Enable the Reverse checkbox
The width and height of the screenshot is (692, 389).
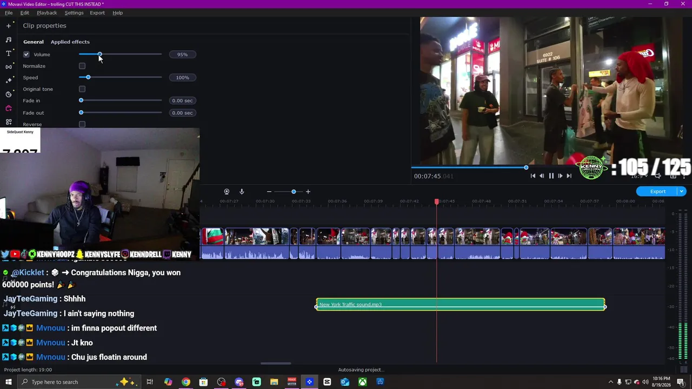(x=82, y=124)
